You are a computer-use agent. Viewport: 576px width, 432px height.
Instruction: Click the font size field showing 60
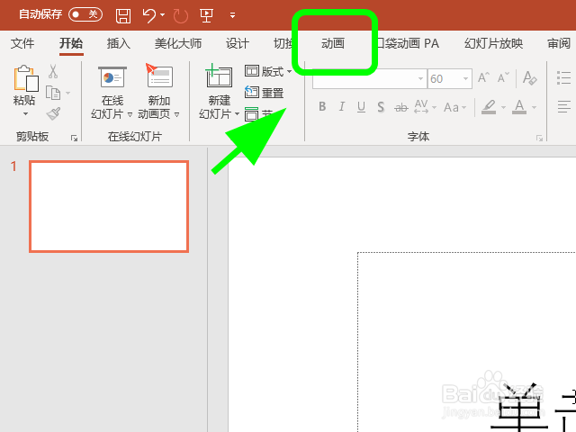click(x=444, y=78)
